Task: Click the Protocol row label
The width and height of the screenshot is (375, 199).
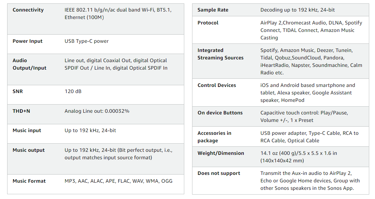Action: tap(208, 23)
